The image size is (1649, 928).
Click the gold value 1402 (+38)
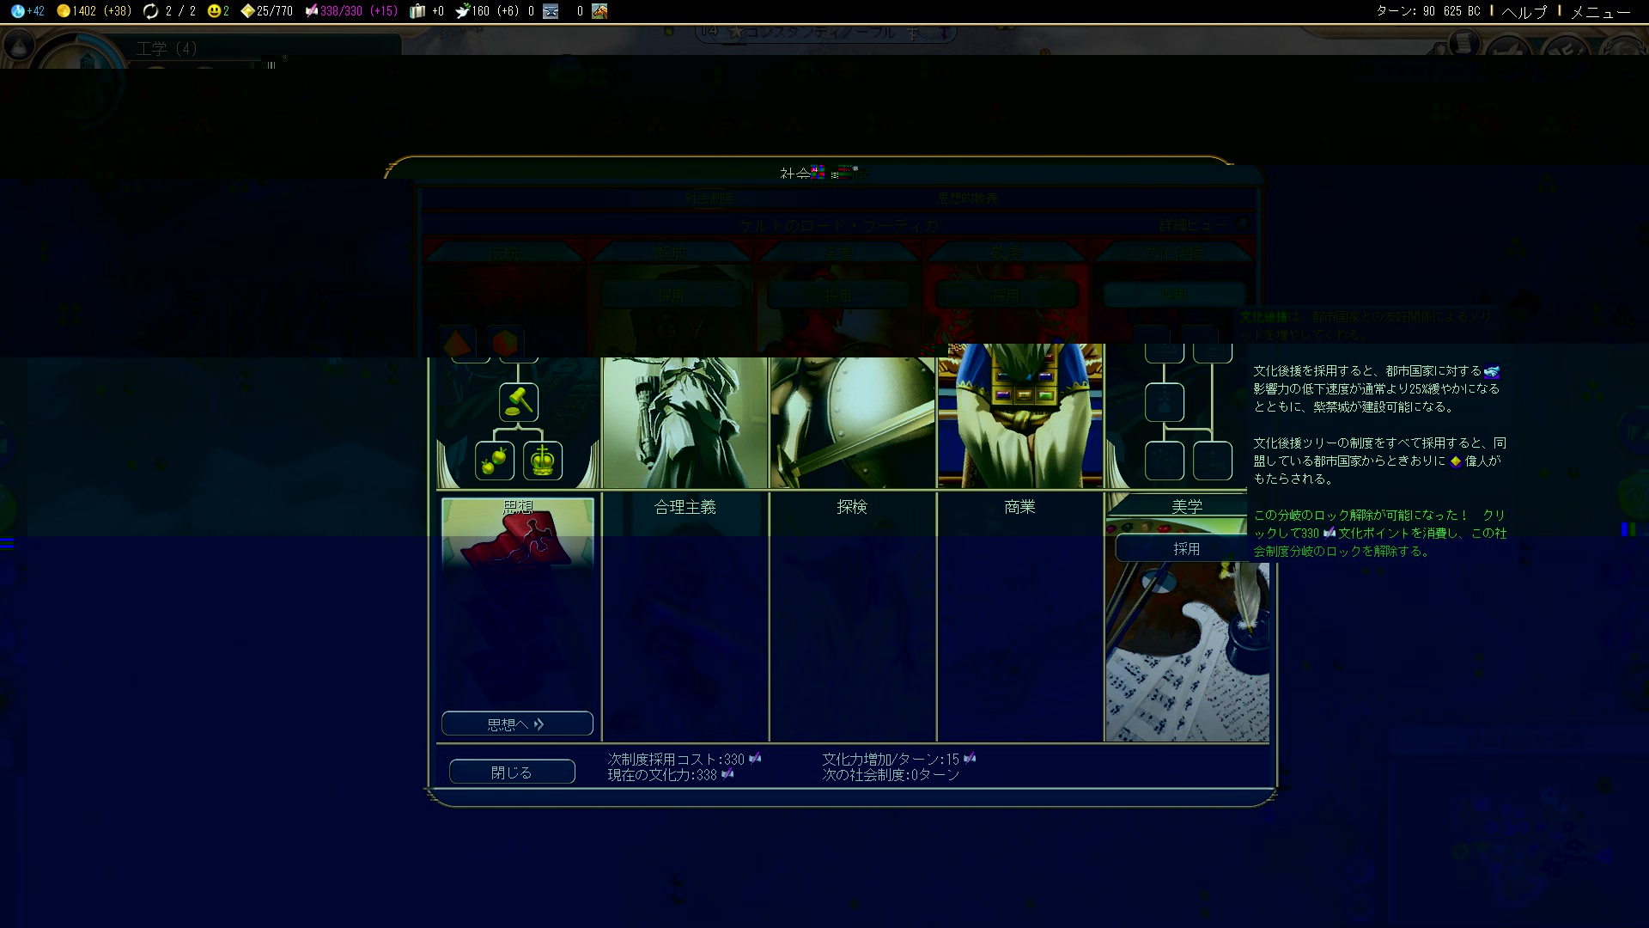(x=102, y=11)
